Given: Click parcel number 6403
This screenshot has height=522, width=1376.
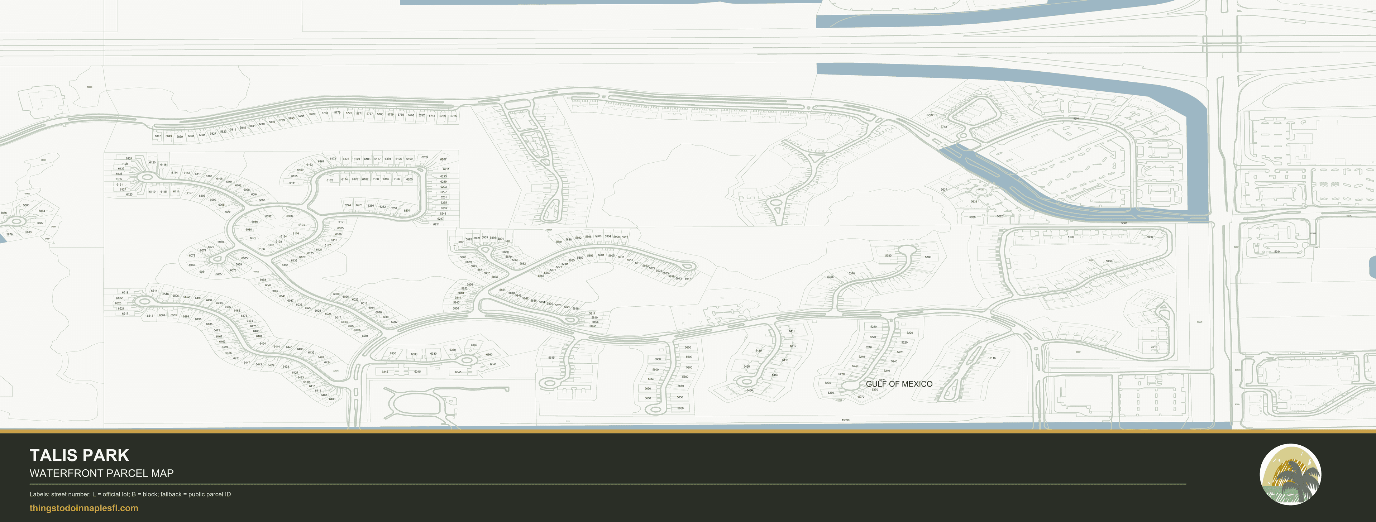Looking at the screenshot, I should click(x=332, y=399).
